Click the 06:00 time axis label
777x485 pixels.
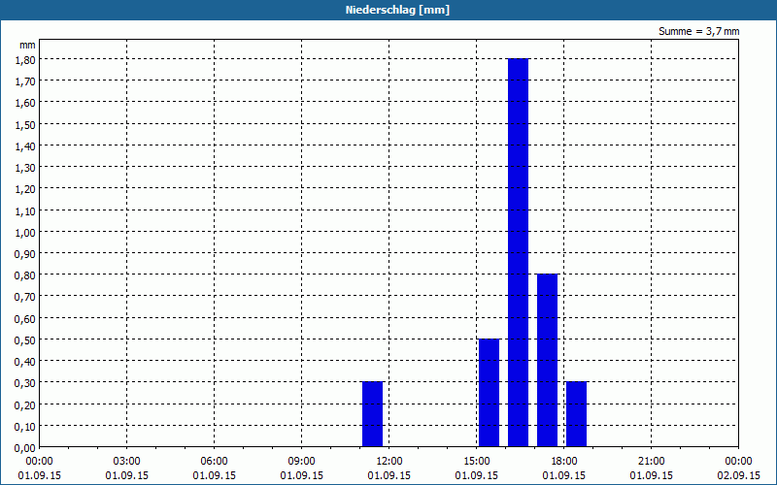pyautogui.click(x=214, y=462)
